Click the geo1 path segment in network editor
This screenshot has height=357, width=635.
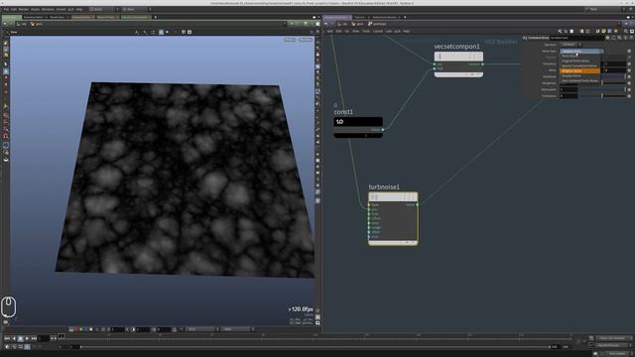tap(357, 24)
